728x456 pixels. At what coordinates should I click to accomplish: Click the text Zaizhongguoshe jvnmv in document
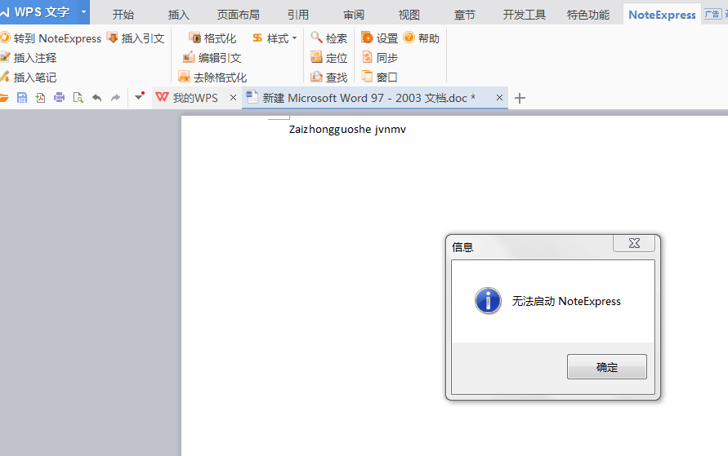pos(347,129)
